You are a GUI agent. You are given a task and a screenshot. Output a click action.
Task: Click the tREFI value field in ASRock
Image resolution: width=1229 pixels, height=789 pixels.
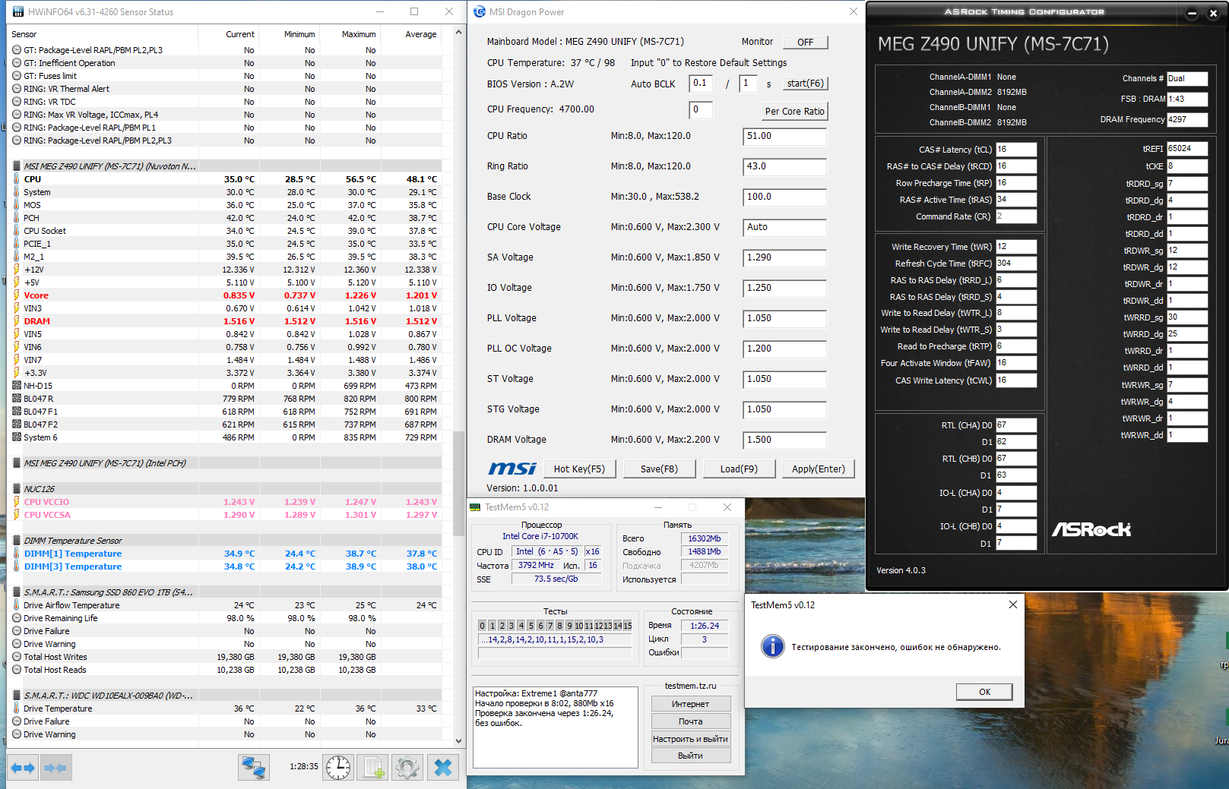tap(1187, 149)
